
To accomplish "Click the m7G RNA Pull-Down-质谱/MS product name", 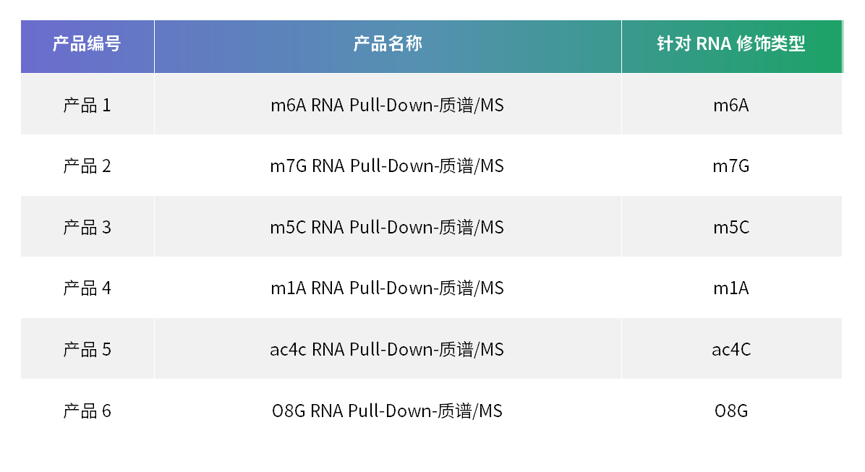I will [x=387, y=166].
